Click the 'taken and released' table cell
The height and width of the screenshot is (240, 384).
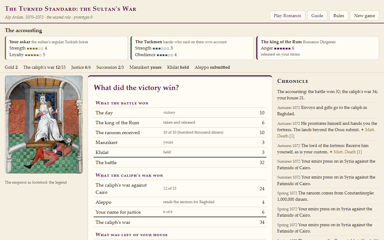pos(179,122)
